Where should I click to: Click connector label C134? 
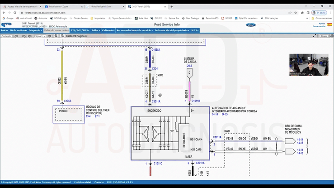coord(155,68)
